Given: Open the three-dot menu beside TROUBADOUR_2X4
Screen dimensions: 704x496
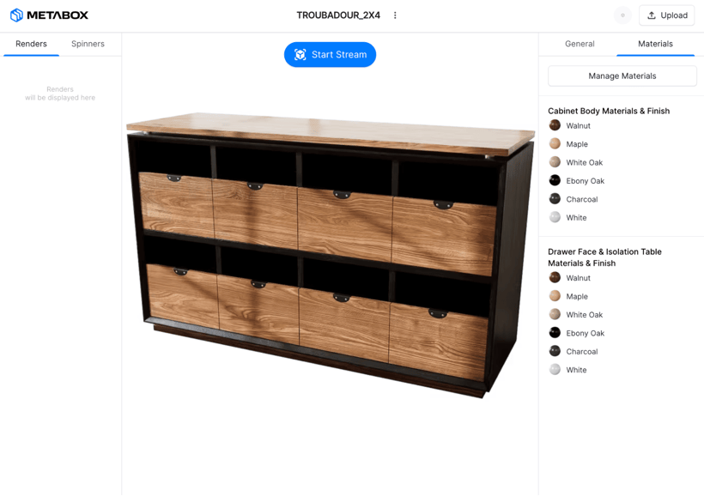Looking at the screenshot, I should pos(395,15).
